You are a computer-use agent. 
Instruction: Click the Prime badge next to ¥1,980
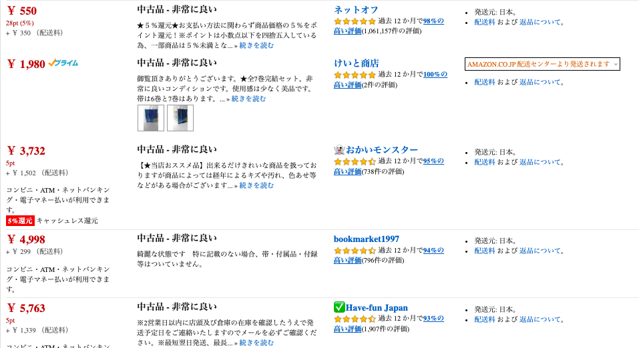(x=63, y=63)
